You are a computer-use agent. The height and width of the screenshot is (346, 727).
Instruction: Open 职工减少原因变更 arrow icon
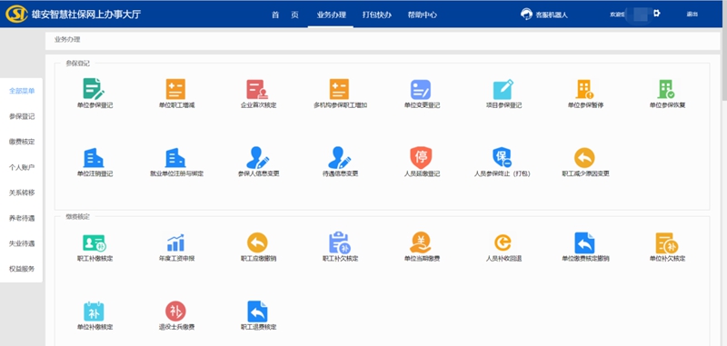584,158
